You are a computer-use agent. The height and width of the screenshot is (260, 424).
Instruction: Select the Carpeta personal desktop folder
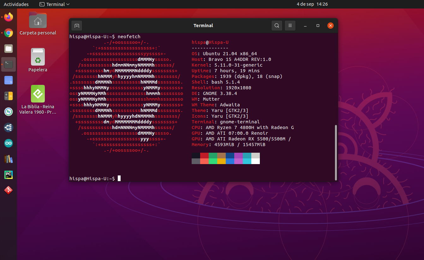coord(38,21)
